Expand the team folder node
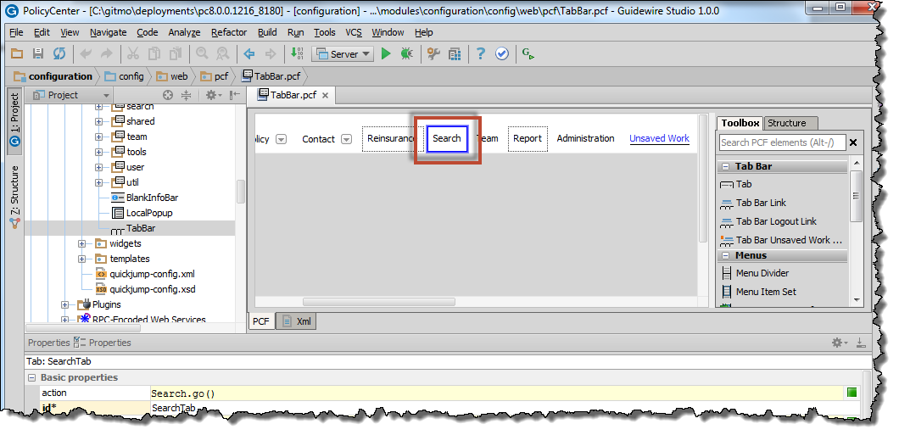899x435 pixels. [x=98, y=137]
